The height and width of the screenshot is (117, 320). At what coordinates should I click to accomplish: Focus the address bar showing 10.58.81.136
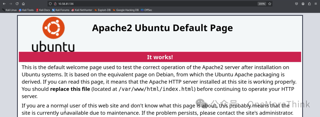[155, 4]
